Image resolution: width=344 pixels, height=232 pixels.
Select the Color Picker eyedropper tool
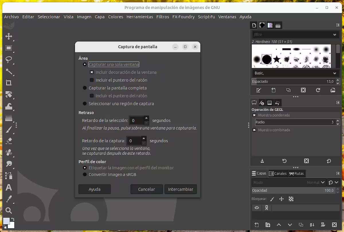coord(9,199)
